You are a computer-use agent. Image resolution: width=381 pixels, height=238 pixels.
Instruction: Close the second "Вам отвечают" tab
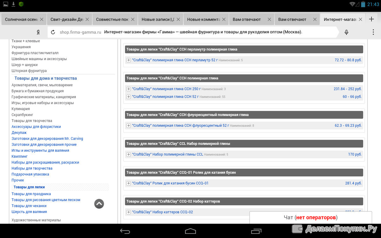coord(315,19)
